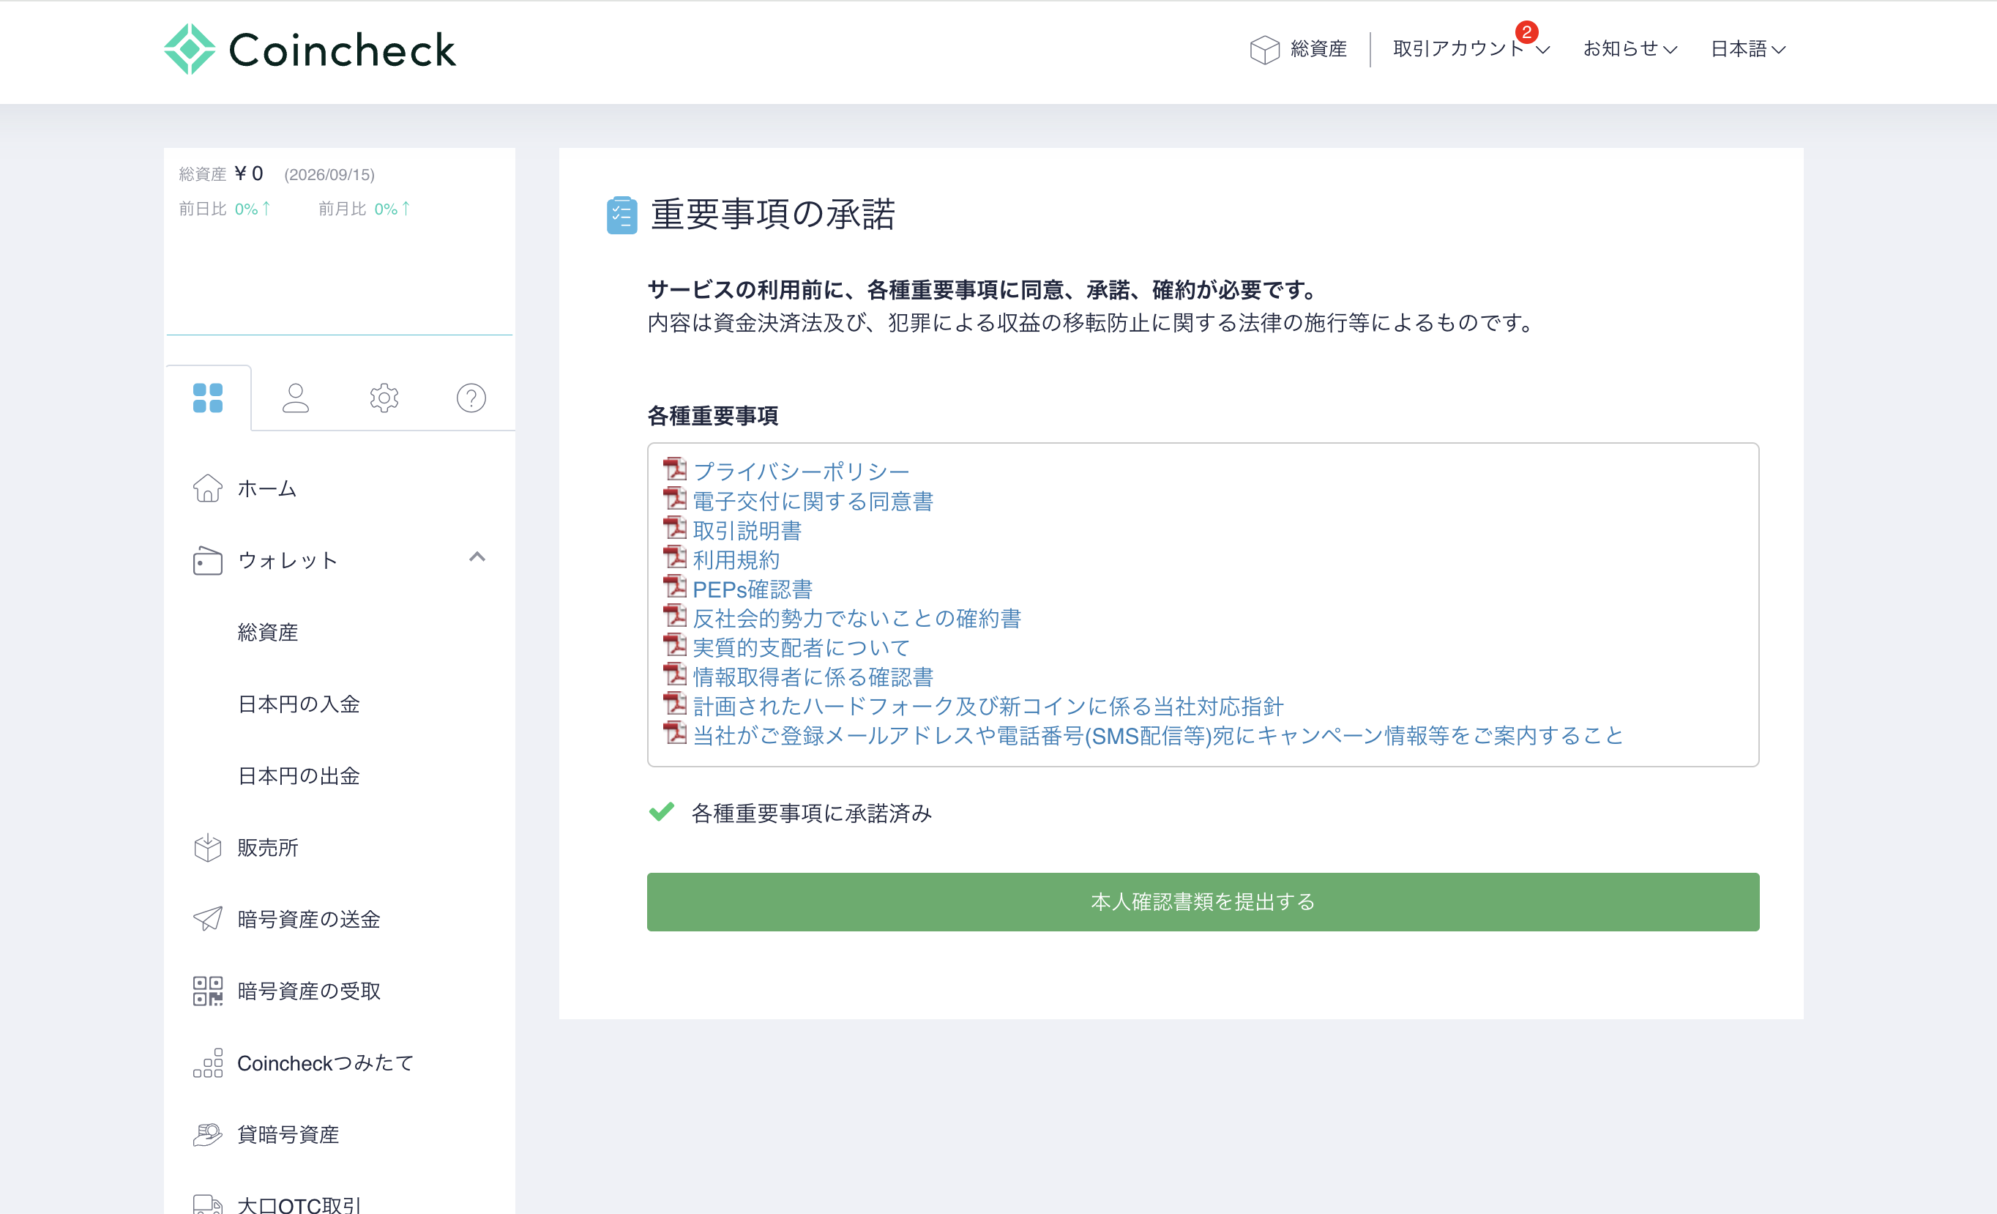Click the 大口OTC取引 icon
This screenshot has width=1997, height=1214.
[207, 1205]
